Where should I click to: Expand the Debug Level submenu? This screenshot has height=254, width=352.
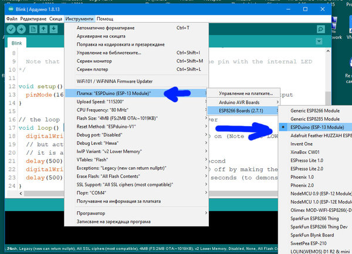pyautogui.click(x=137, y=143)
